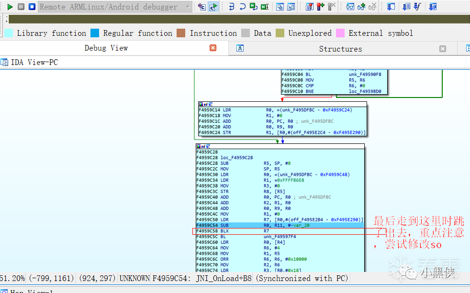Click the color icon on loc_F4959C28 node header
Screen dimensions: 470x293
pos(199,146)
